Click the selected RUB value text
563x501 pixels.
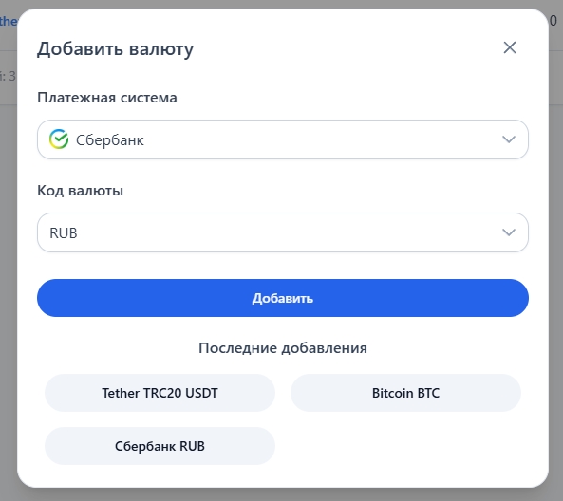click(64, 232)
